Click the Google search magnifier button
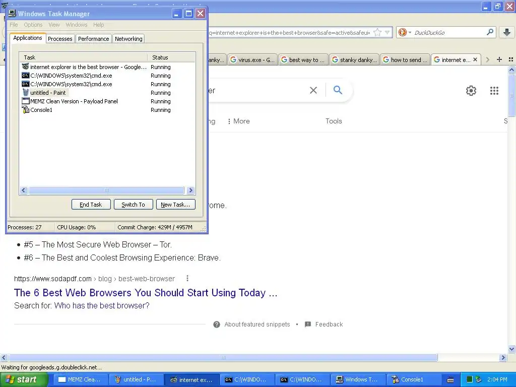516x387 pixels. click(x=338, y=90)
